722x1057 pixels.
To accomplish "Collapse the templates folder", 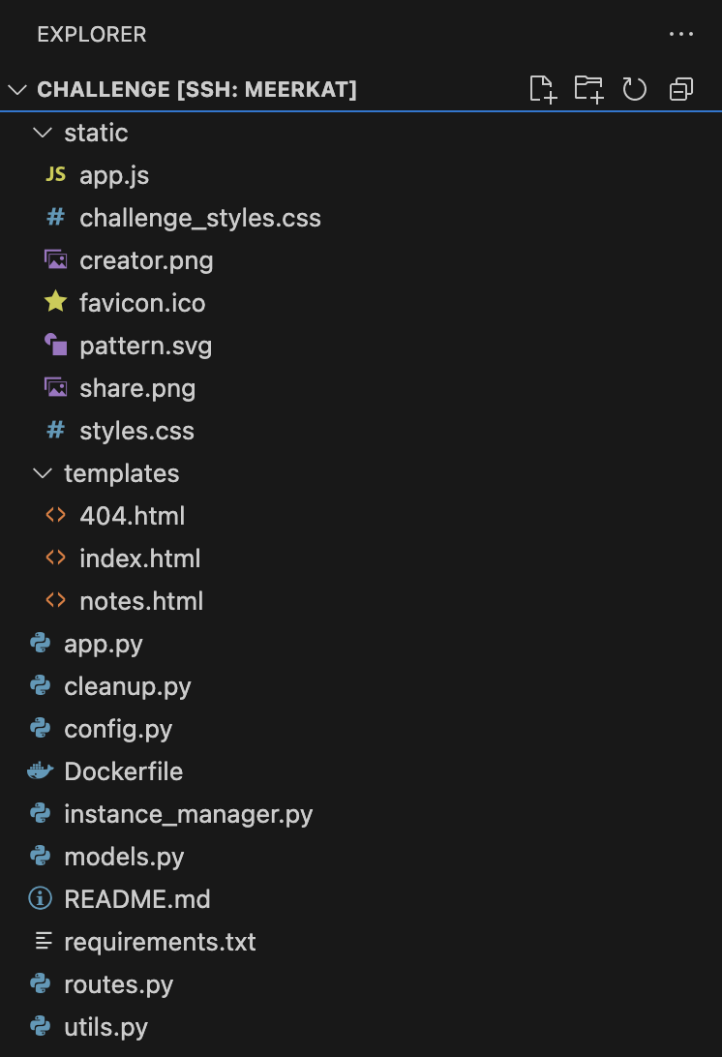I will tap(43, 473).
